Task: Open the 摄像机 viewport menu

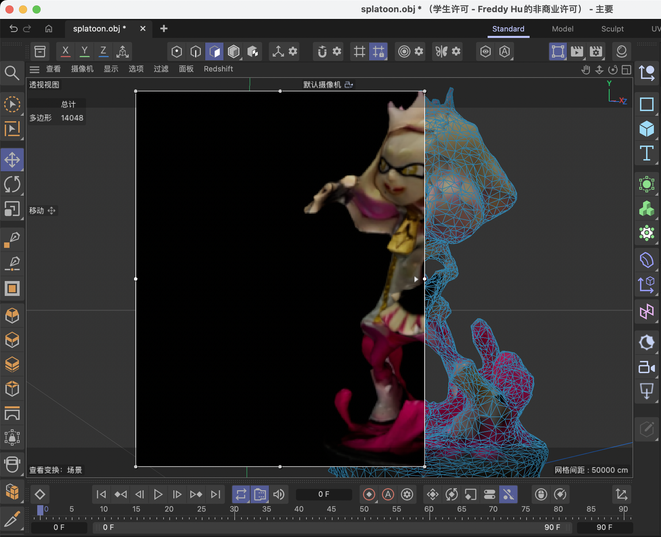Action: pyautogui.click(x=82, y=69)
